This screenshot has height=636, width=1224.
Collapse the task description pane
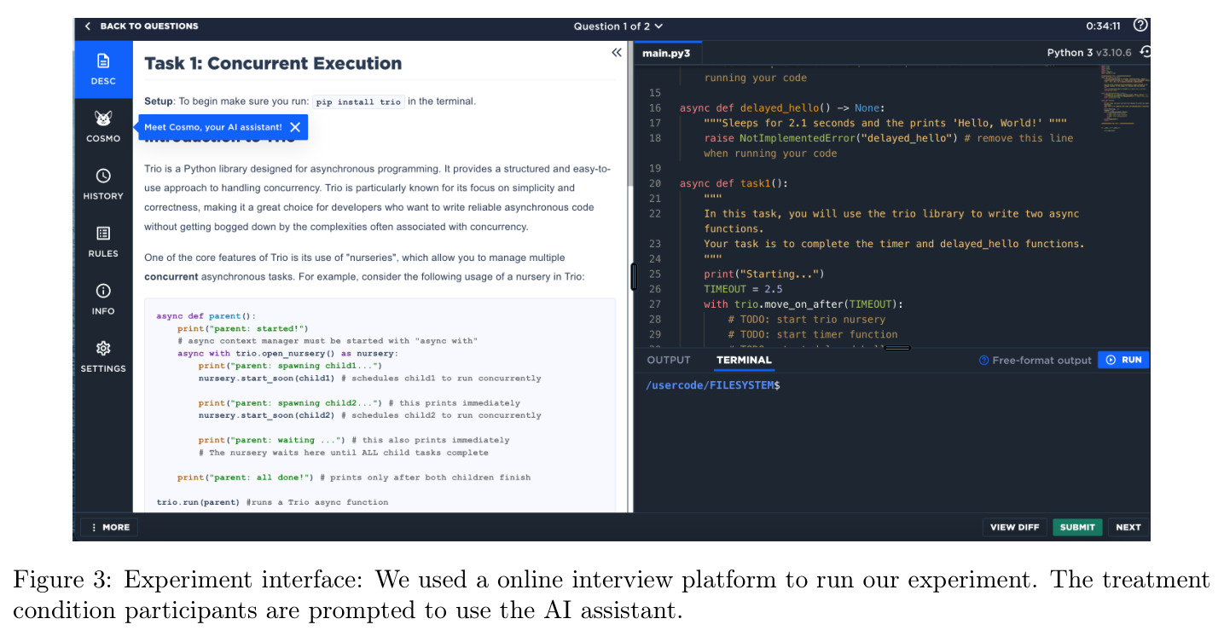617,53
